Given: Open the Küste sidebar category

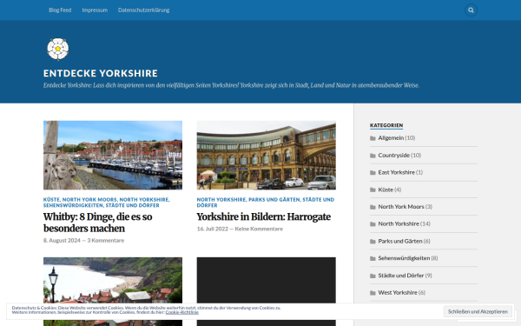Looking at the screenshot, I should [386, 190].
